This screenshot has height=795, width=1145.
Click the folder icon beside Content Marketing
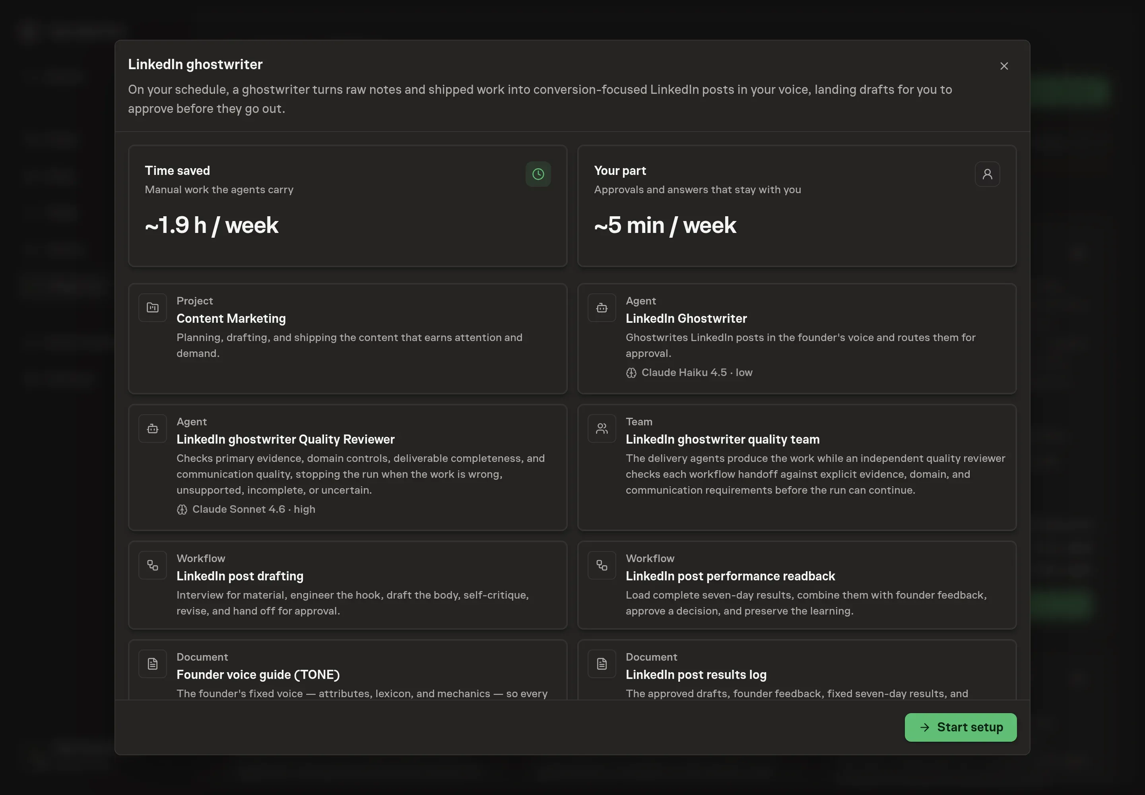(x=152, y=308)
